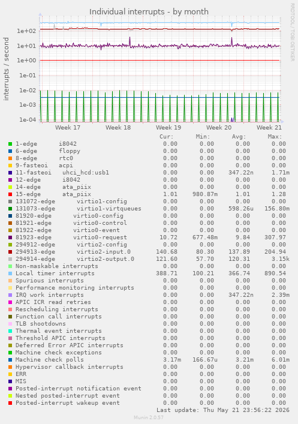This screenshot has height=424, width=298.
Task: Click the green 131073-edge virtio1-virtqueues swatch
Action: pos(10,209)
